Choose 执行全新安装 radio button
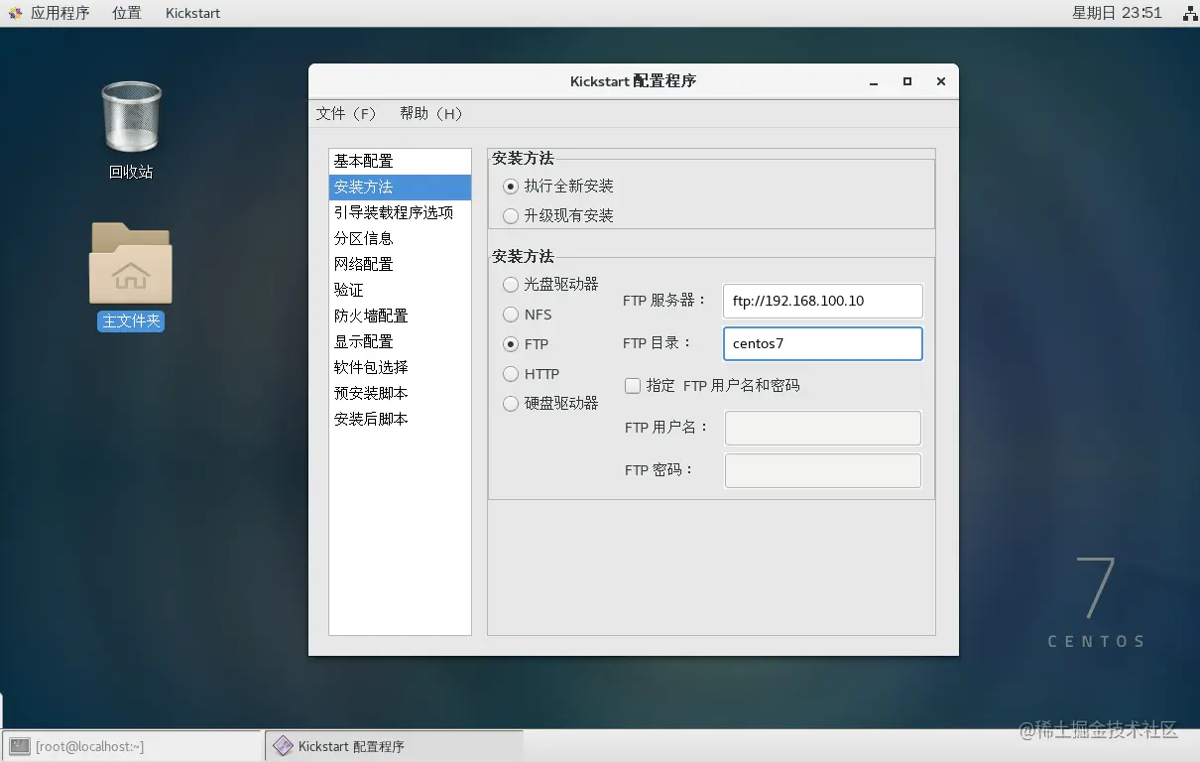Image resolution: width=1200 pixels, height=762 pixels. coord(511,186)
